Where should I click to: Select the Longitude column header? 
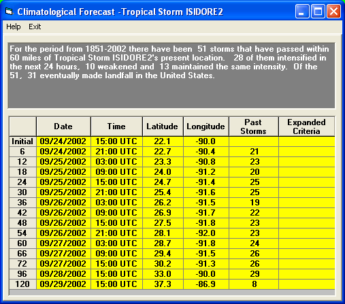point(206,126)
